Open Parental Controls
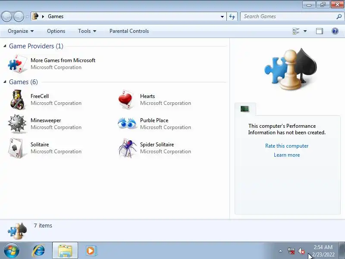 [x=129, y=31]
